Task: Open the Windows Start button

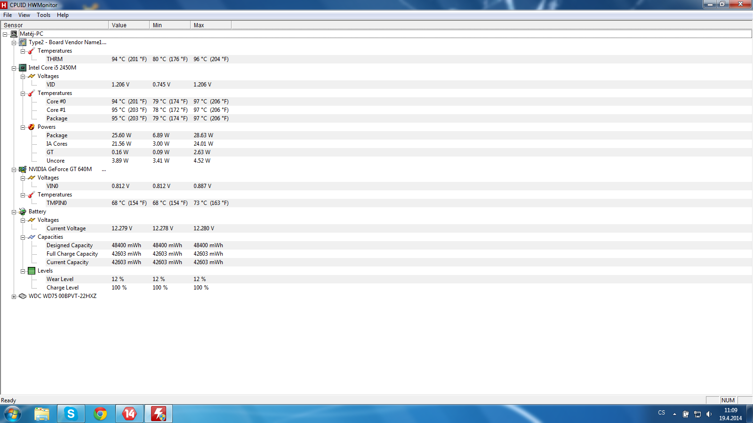Action: pyautogui.click(x=13, y=414)
